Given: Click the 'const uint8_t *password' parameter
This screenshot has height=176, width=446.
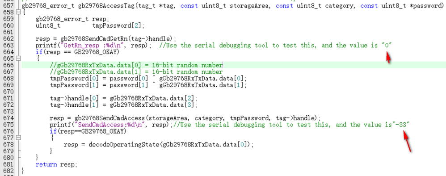Looking at the screenshot, I should coord(401,6).
